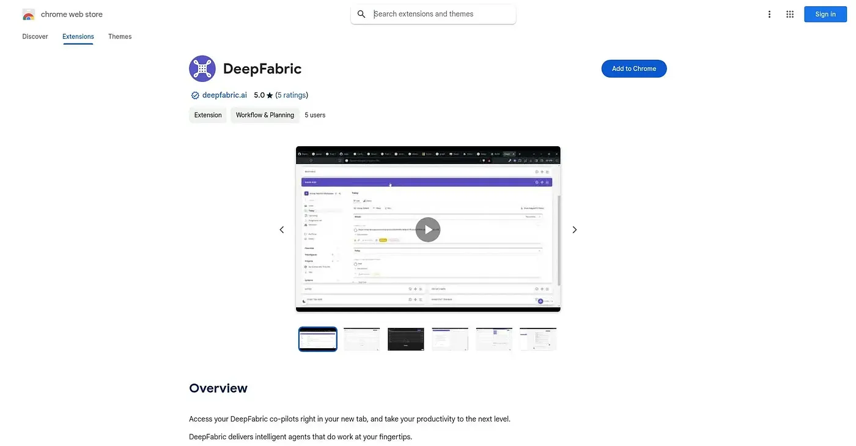Select the dark third preview thumbnail
This screenshot has height=446, width=856.
tap(406, 339)
